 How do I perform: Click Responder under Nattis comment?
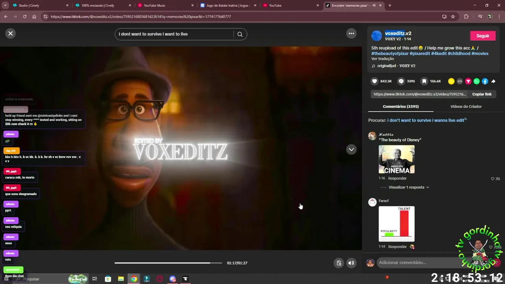[x=397, y=178]
